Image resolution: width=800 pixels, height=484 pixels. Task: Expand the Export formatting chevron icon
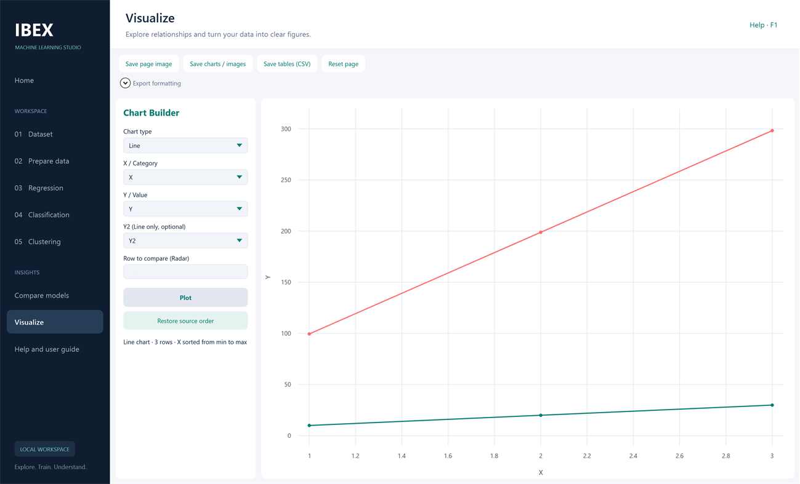tap(125, 83)
